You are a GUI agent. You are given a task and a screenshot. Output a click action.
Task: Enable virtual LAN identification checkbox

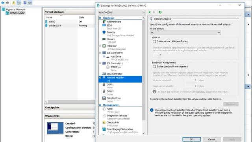(154, 41)
